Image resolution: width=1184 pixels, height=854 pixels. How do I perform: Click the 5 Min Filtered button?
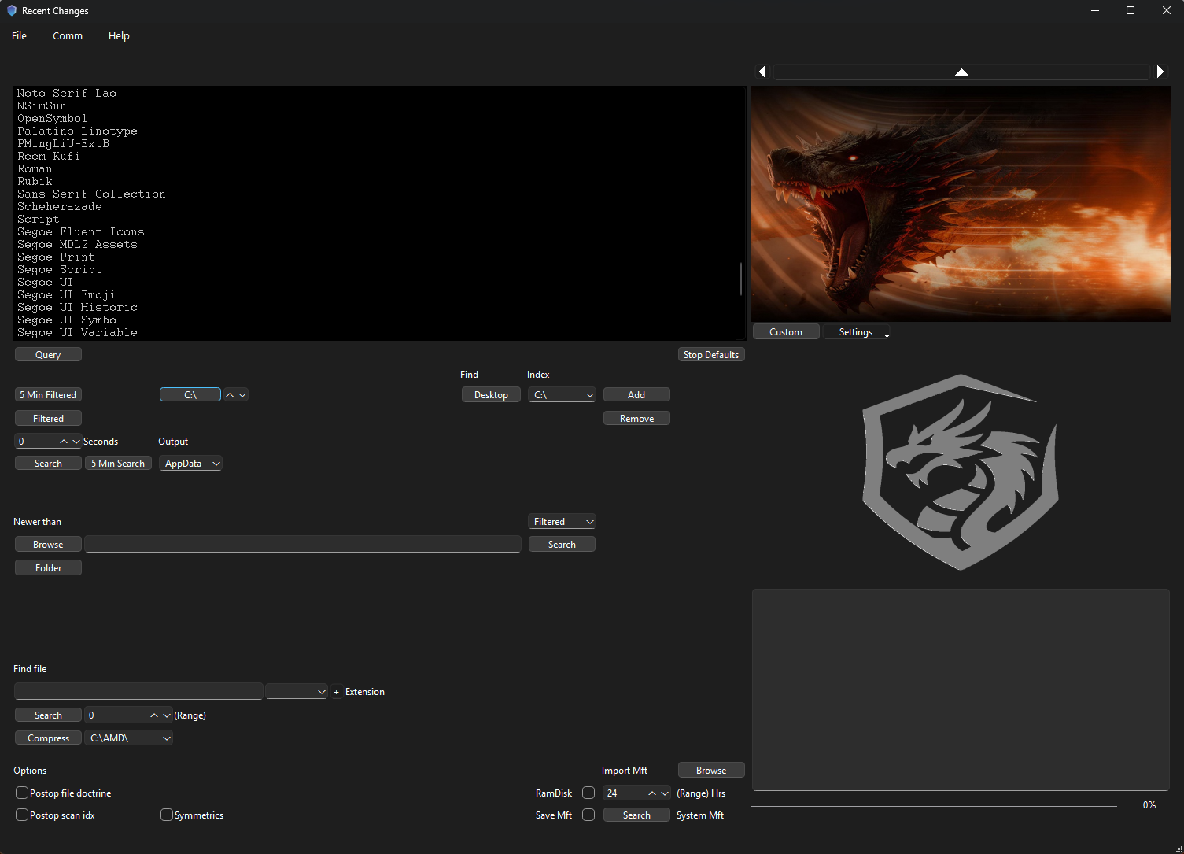48,395
